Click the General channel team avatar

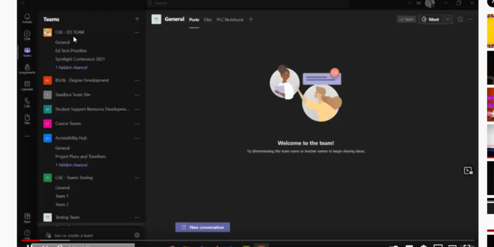pos(156,19)
